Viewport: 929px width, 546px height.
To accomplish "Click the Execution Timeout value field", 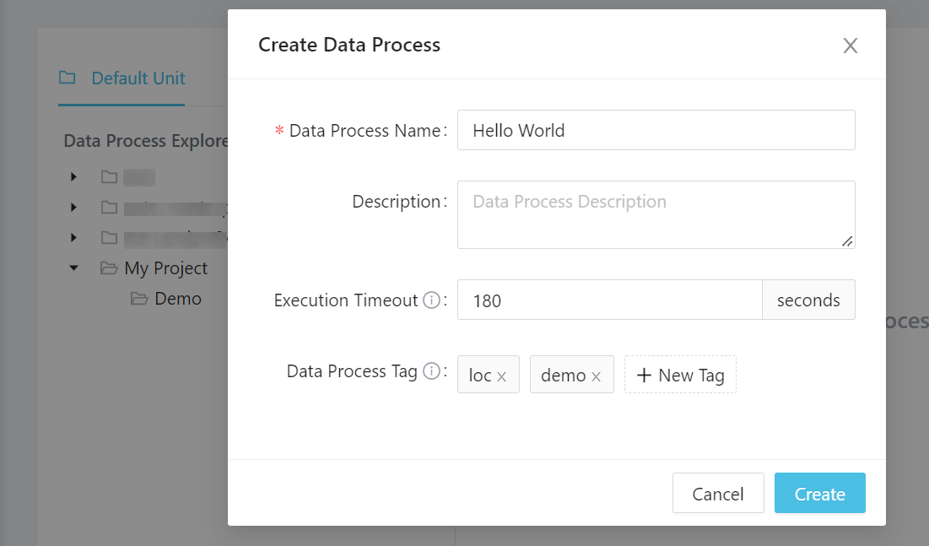I will [x=609, y=300].
